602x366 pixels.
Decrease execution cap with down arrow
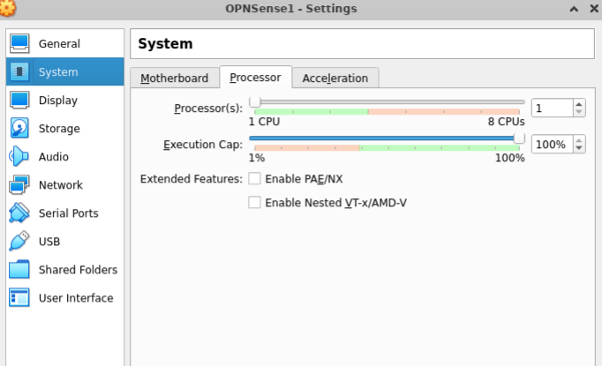click(x=579, y=148)
